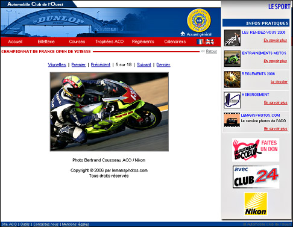Screen dimensions: 293x227
Task: Open the Courses menu item
Action: click(x=77, y=42)
